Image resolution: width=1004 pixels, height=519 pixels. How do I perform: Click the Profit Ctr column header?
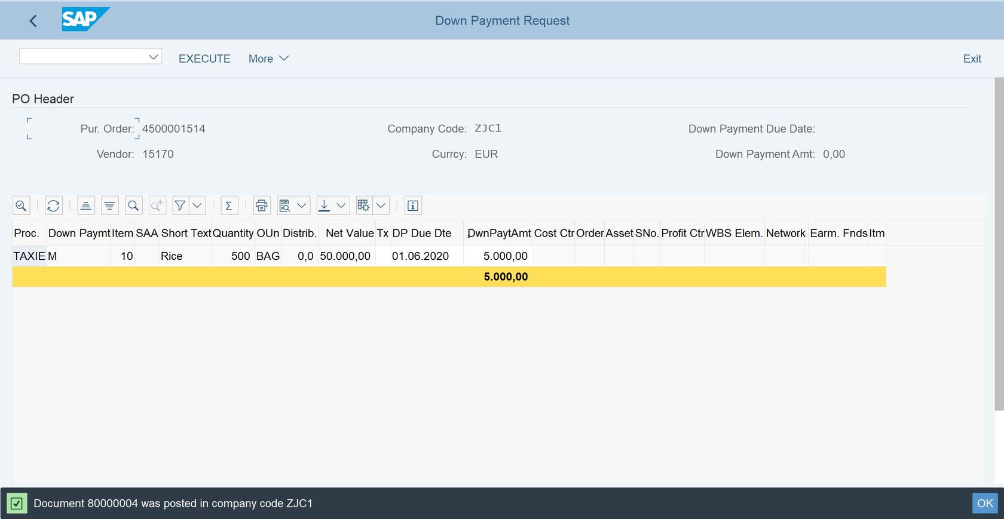[682, 234]
